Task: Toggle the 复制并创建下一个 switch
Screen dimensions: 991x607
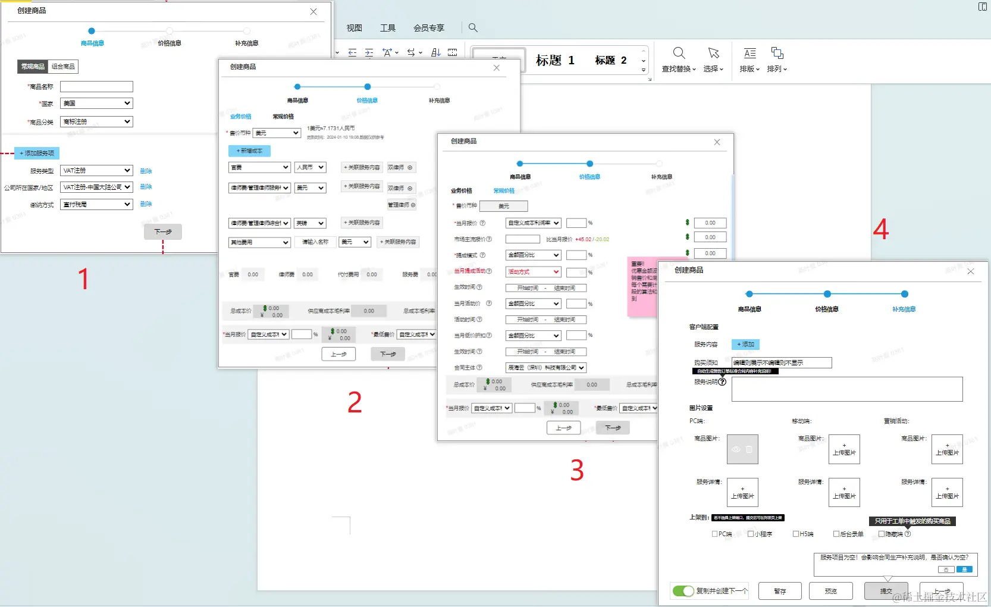Action: coord(683,591)
